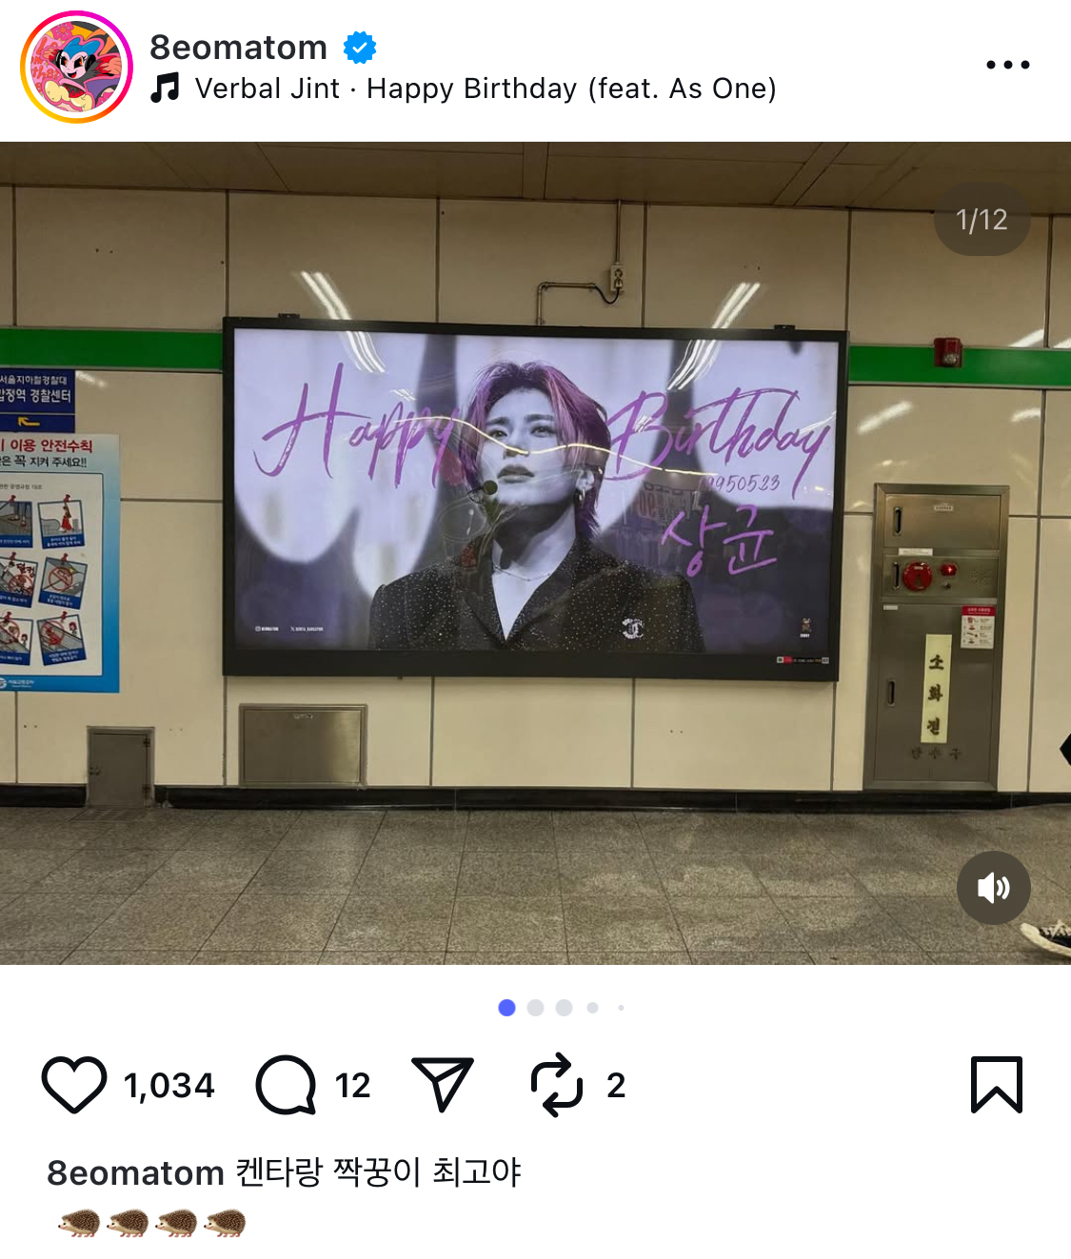Open the repost count of 2
1071x1259 pixels.
(x=616, y=1085)
